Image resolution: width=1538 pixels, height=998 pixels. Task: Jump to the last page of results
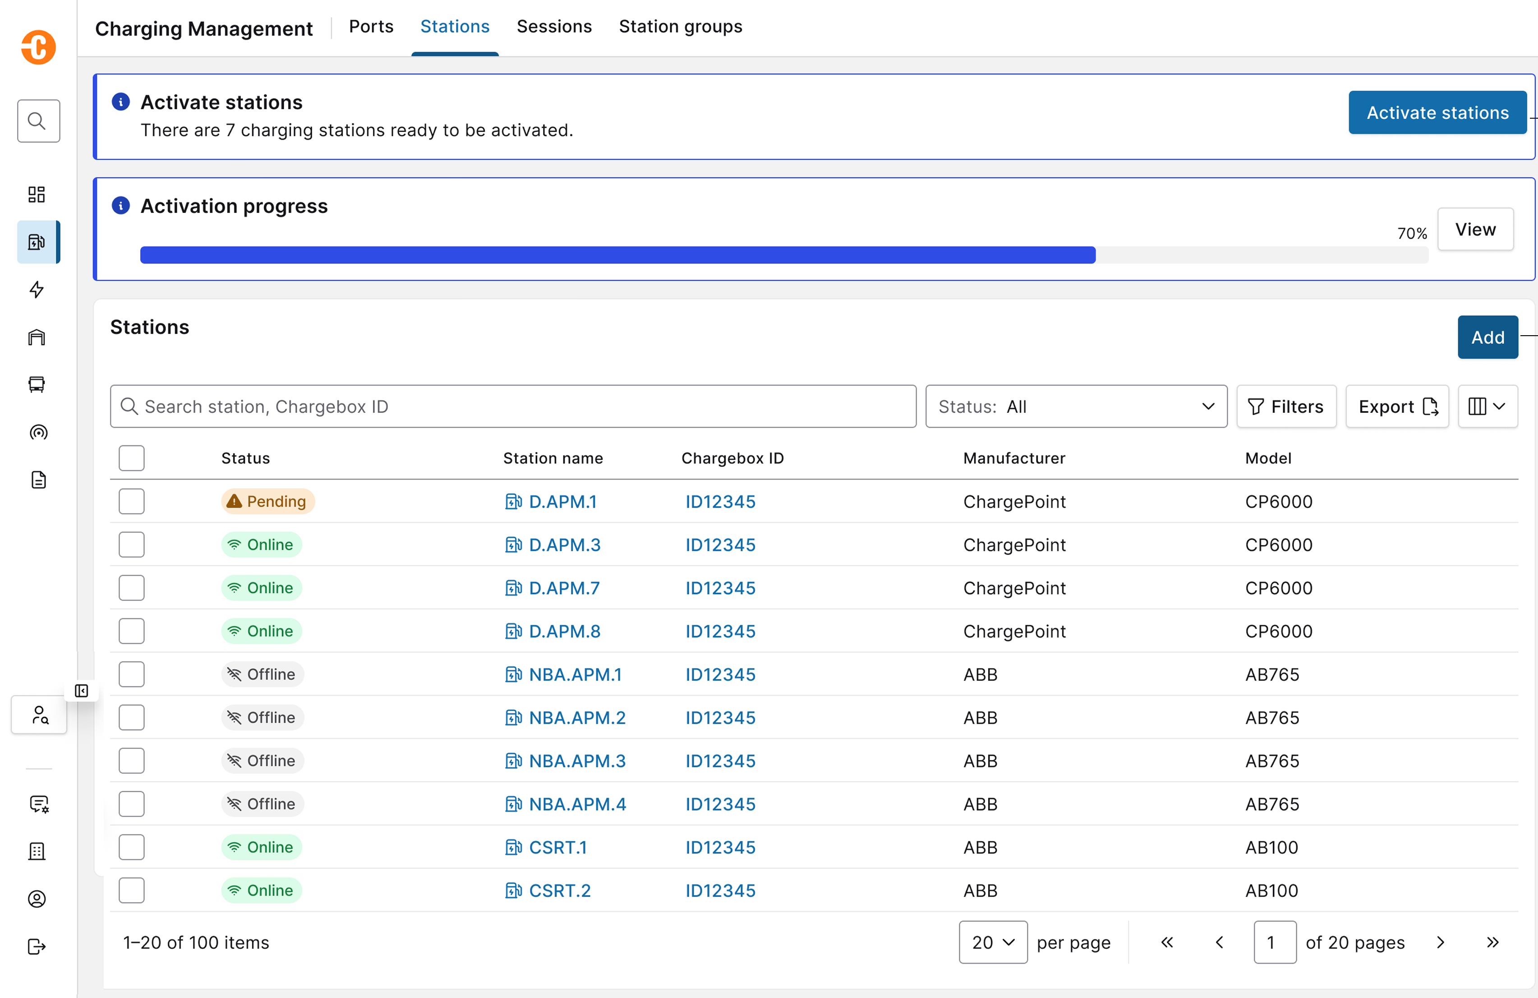tap(1493, 943)
